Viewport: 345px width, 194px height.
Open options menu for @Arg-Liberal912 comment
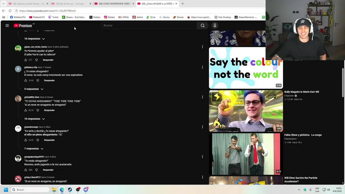pyautogui.click(x=202, y=177)
